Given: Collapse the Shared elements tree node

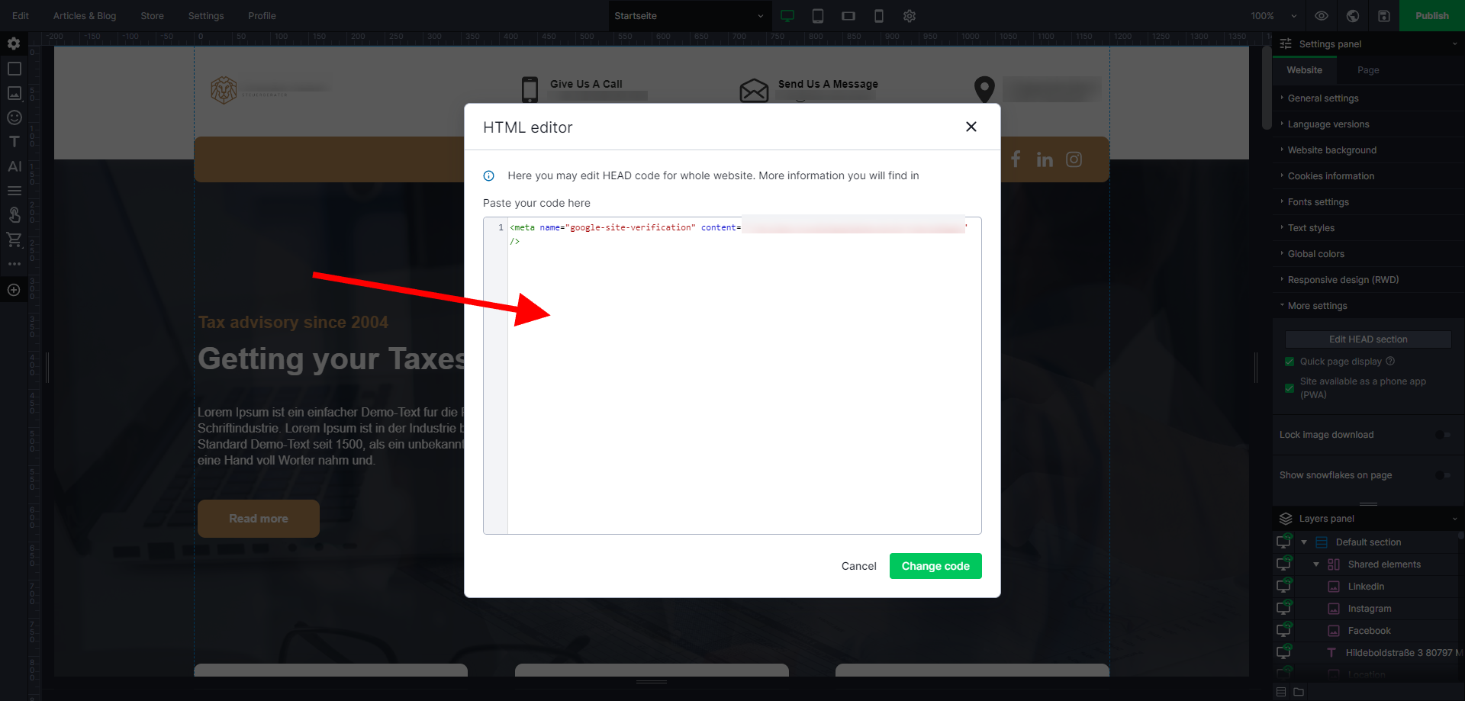Looking at the screenshot, I should click(x=1316, y=564).
